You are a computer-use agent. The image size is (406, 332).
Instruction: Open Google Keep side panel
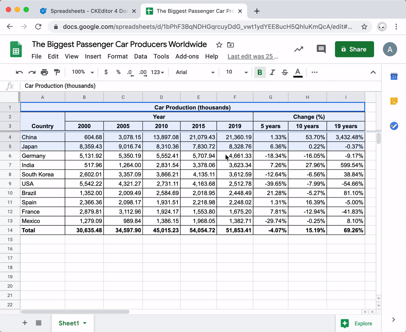[x=394, y=101]
